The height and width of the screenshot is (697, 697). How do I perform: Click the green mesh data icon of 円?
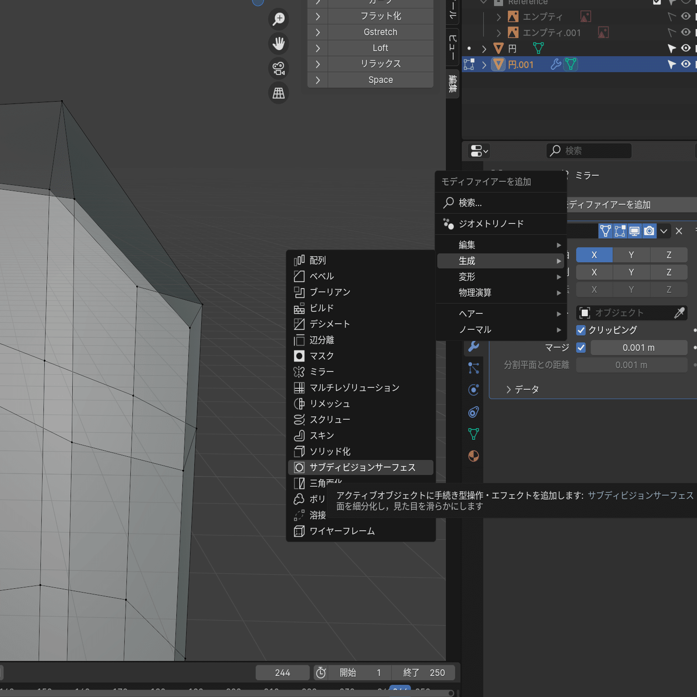click(538, 48)
